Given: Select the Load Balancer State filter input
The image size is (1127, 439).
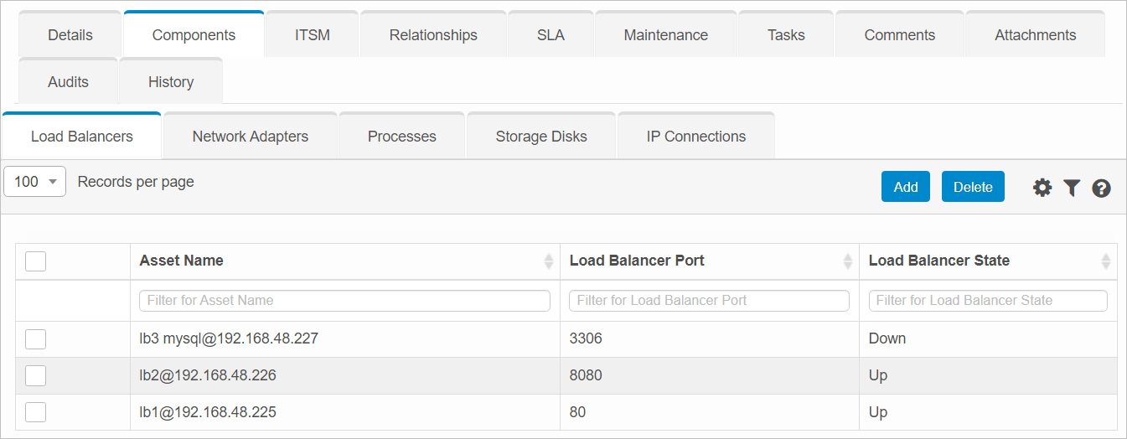Looking at the screenshot, I should 988,301.
